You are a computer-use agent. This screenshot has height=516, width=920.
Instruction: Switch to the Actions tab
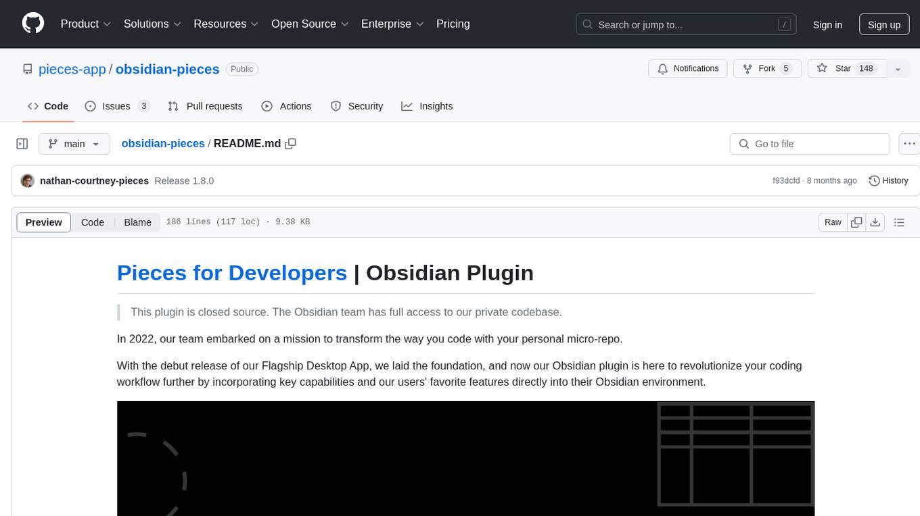click(286, 106)
